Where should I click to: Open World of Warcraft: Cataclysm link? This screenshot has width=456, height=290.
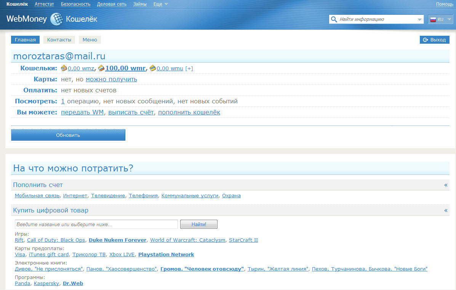187,240
